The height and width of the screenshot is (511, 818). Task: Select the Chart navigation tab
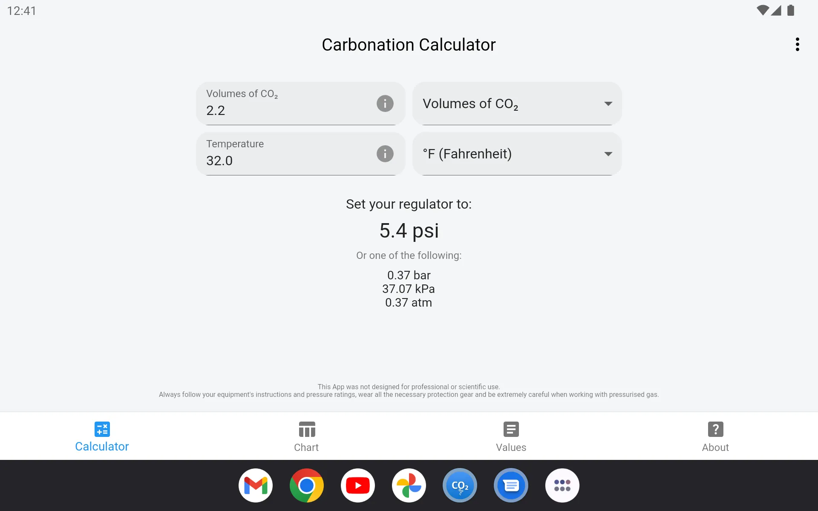click(307, 436)
